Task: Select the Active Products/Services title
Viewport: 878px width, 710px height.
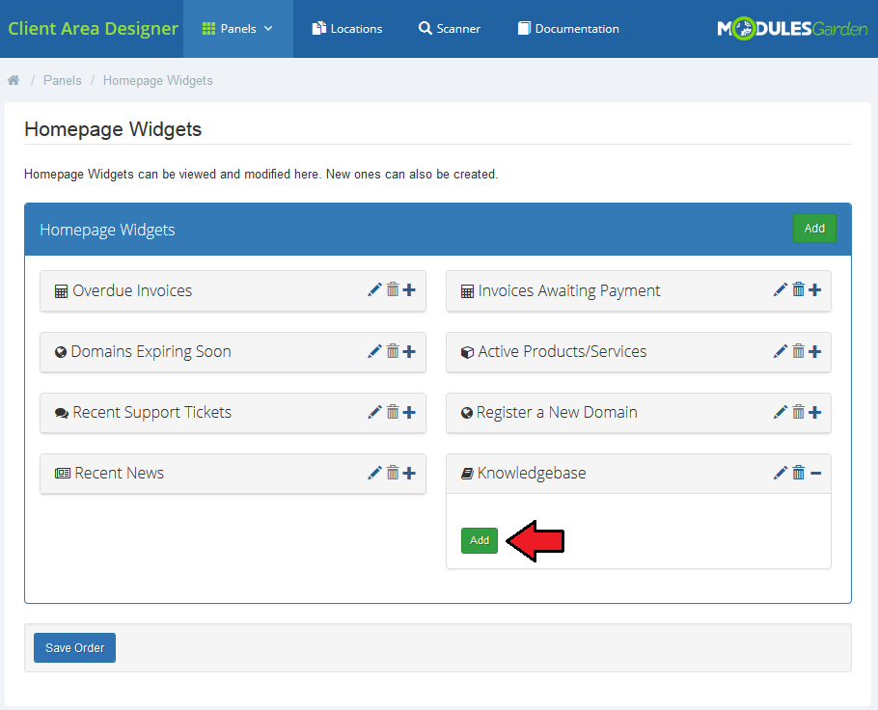Action: (562, 352)
